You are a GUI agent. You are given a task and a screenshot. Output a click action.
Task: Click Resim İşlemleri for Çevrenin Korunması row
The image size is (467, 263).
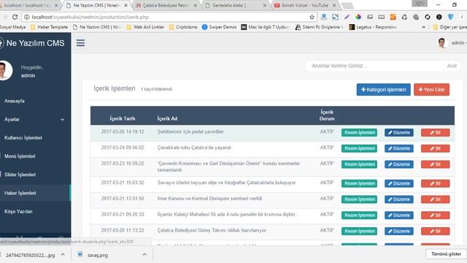[360, 164]
